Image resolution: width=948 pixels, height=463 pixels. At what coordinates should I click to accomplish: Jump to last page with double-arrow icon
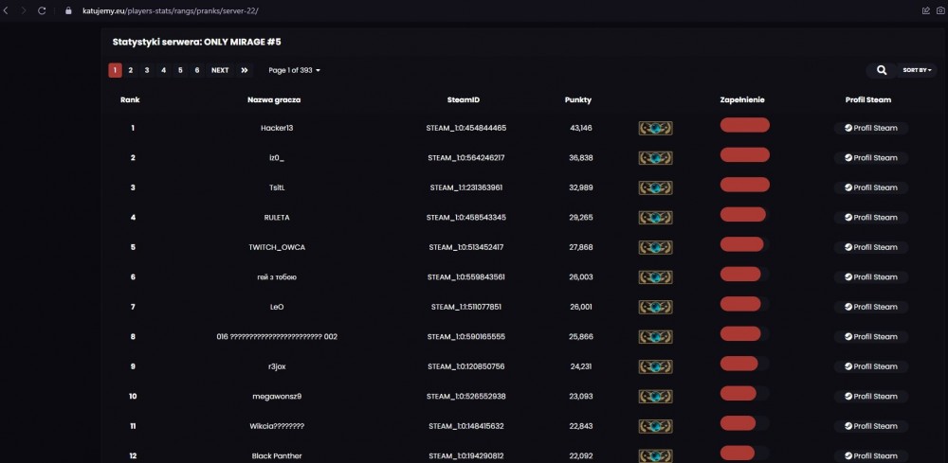click(245, 70)
